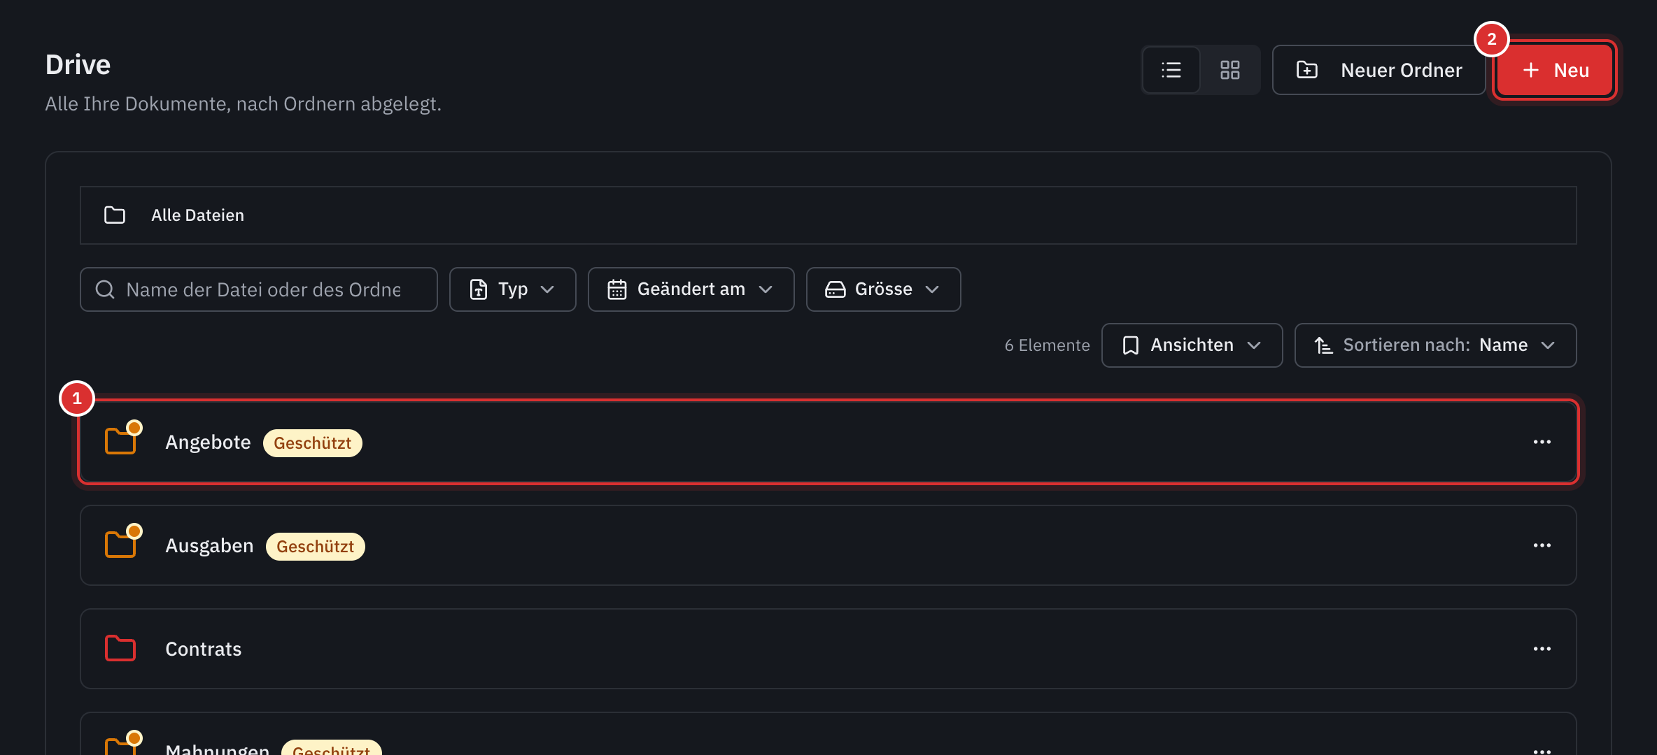Focus the file or folder name search field
This screenshot has width=1657, height=755.
(259, 289)
